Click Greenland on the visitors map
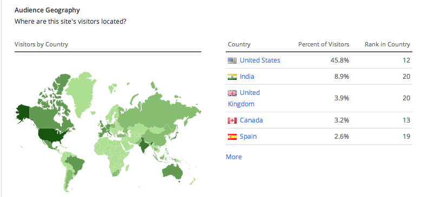 tap(80, 94)
